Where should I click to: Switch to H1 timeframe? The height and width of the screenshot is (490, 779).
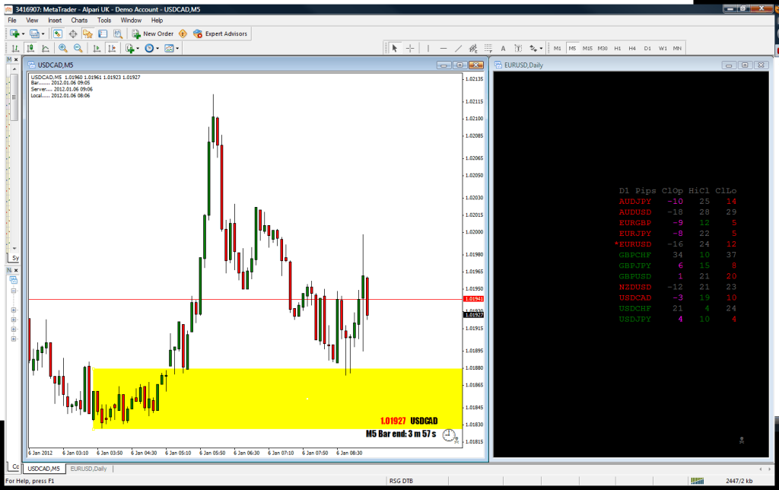click(x=618, y=48)
